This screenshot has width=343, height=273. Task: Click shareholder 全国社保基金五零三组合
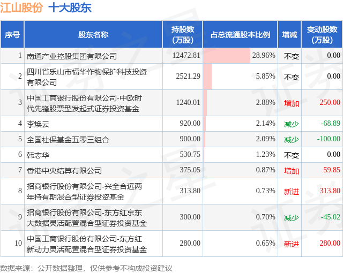68,140
